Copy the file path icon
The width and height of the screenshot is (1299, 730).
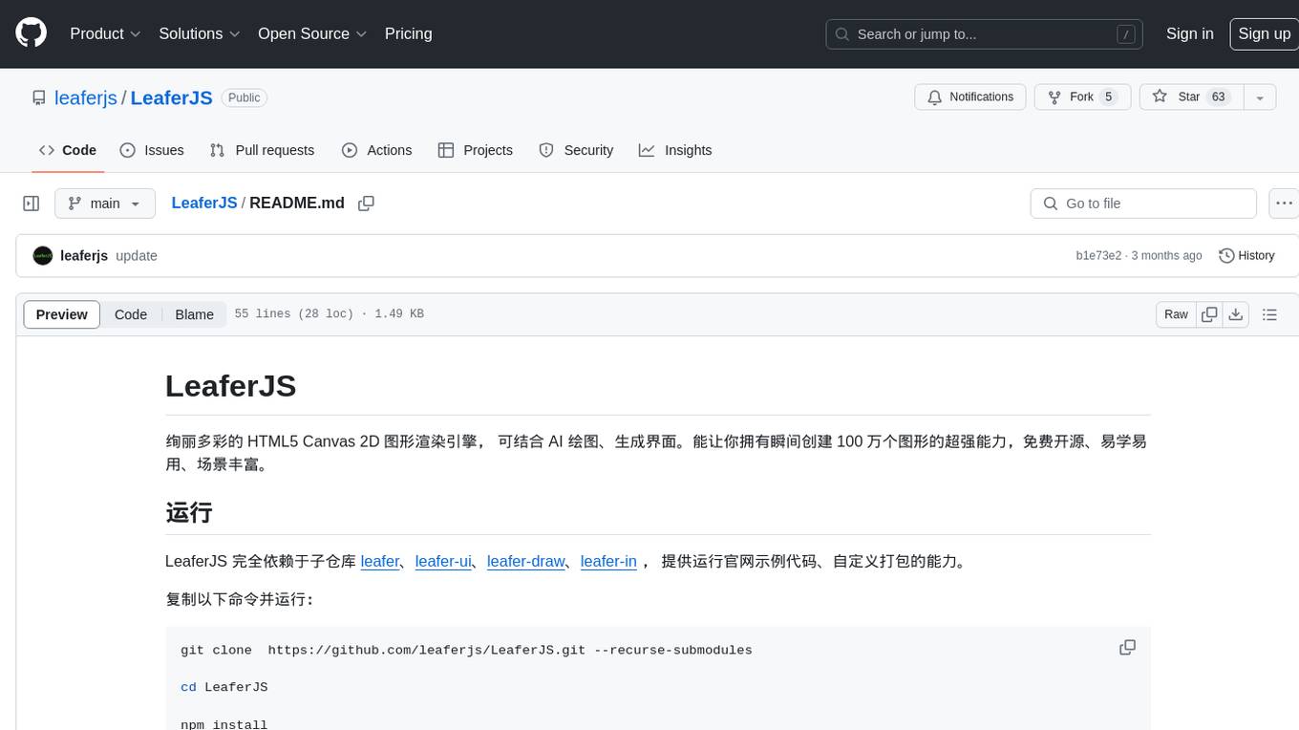point(366,204)
